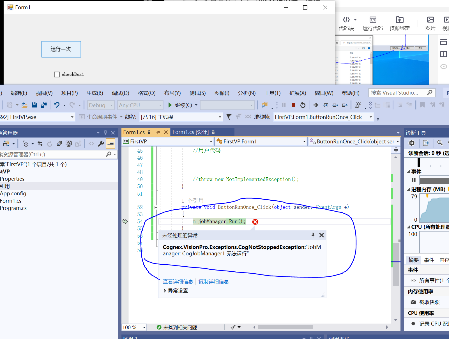
Task: Pin the 未经处理的异常 exception popup
Action: click(x=313, y=235)
